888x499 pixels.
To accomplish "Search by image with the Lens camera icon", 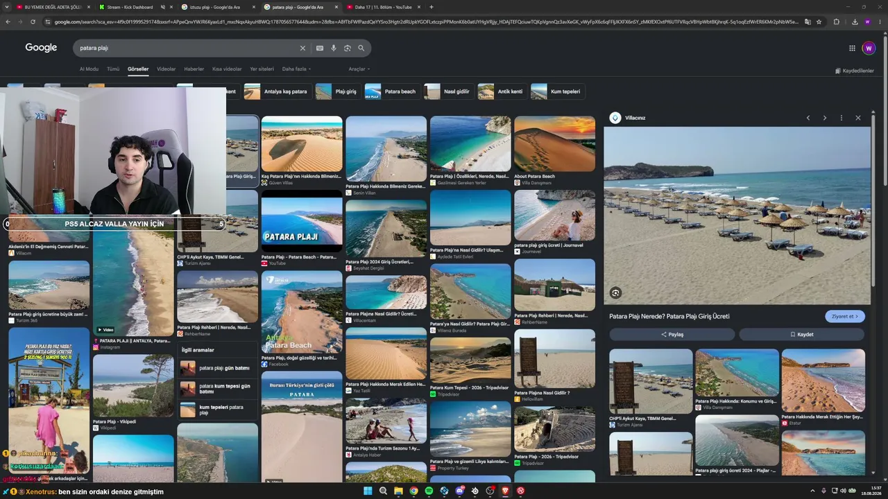I will pyautogui.click(x=348, y=48).
